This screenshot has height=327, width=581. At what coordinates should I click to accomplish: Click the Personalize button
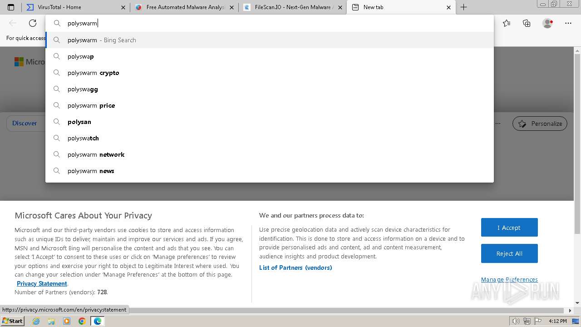540,124
